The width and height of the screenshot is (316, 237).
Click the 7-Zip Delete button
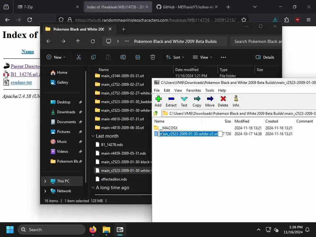pos(223,101)
